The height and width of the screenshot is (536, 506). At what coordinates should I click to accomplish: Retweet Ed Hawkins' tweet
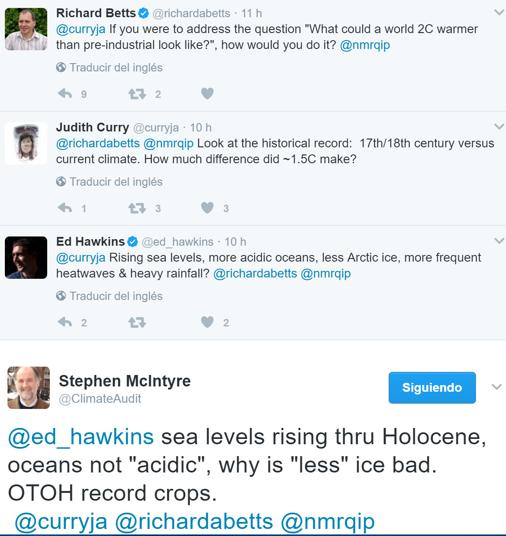(x=137, y=322)
